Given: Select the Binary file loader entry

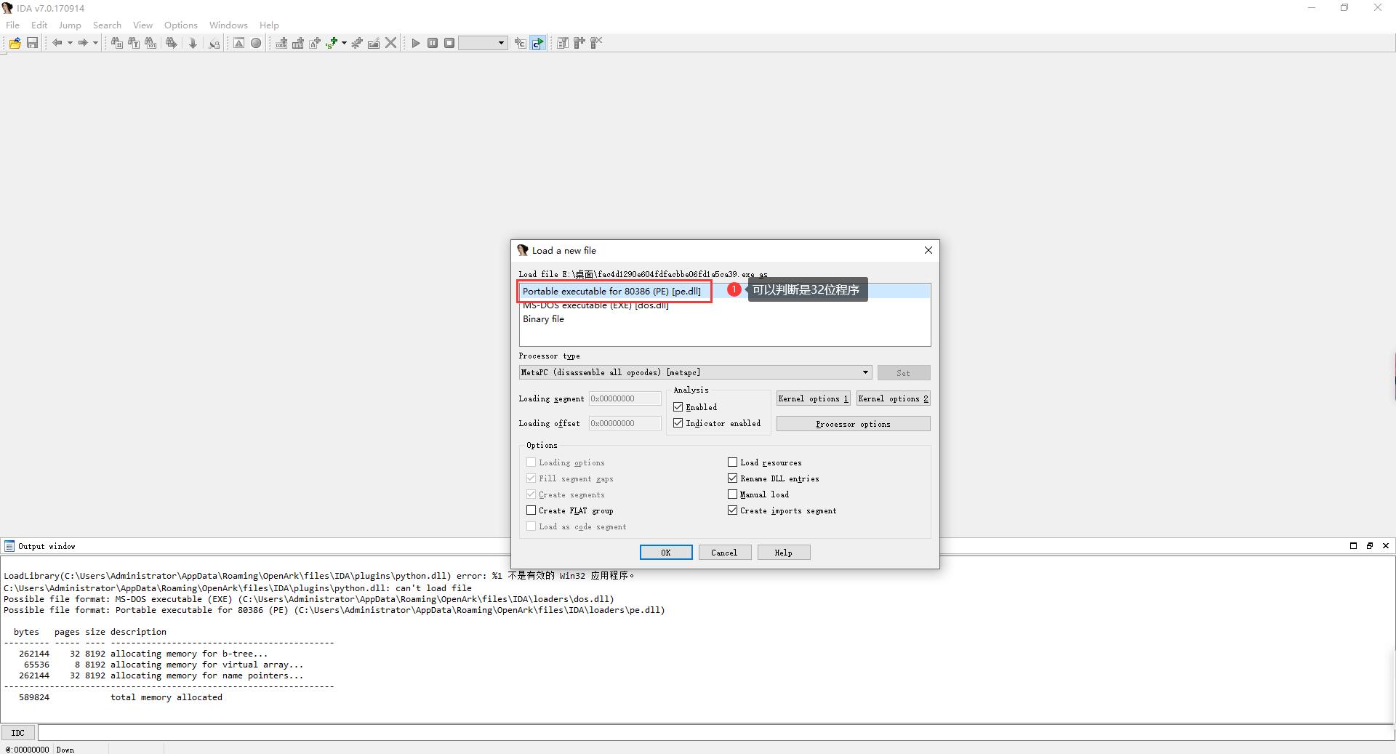Looking at the screenshot, I should [724, 319].
